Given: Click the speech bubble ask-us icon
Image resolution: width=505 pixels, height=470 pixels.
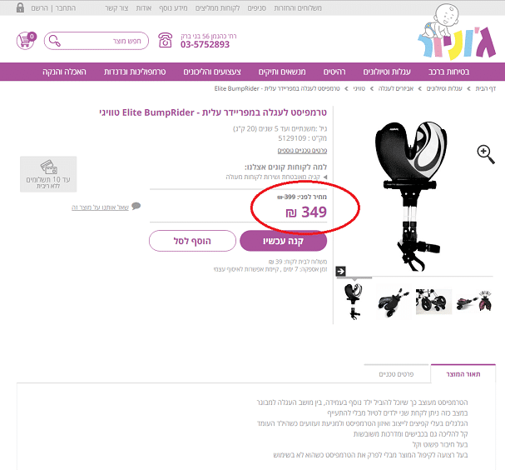Looking at the screenshot, I should 136,206.
